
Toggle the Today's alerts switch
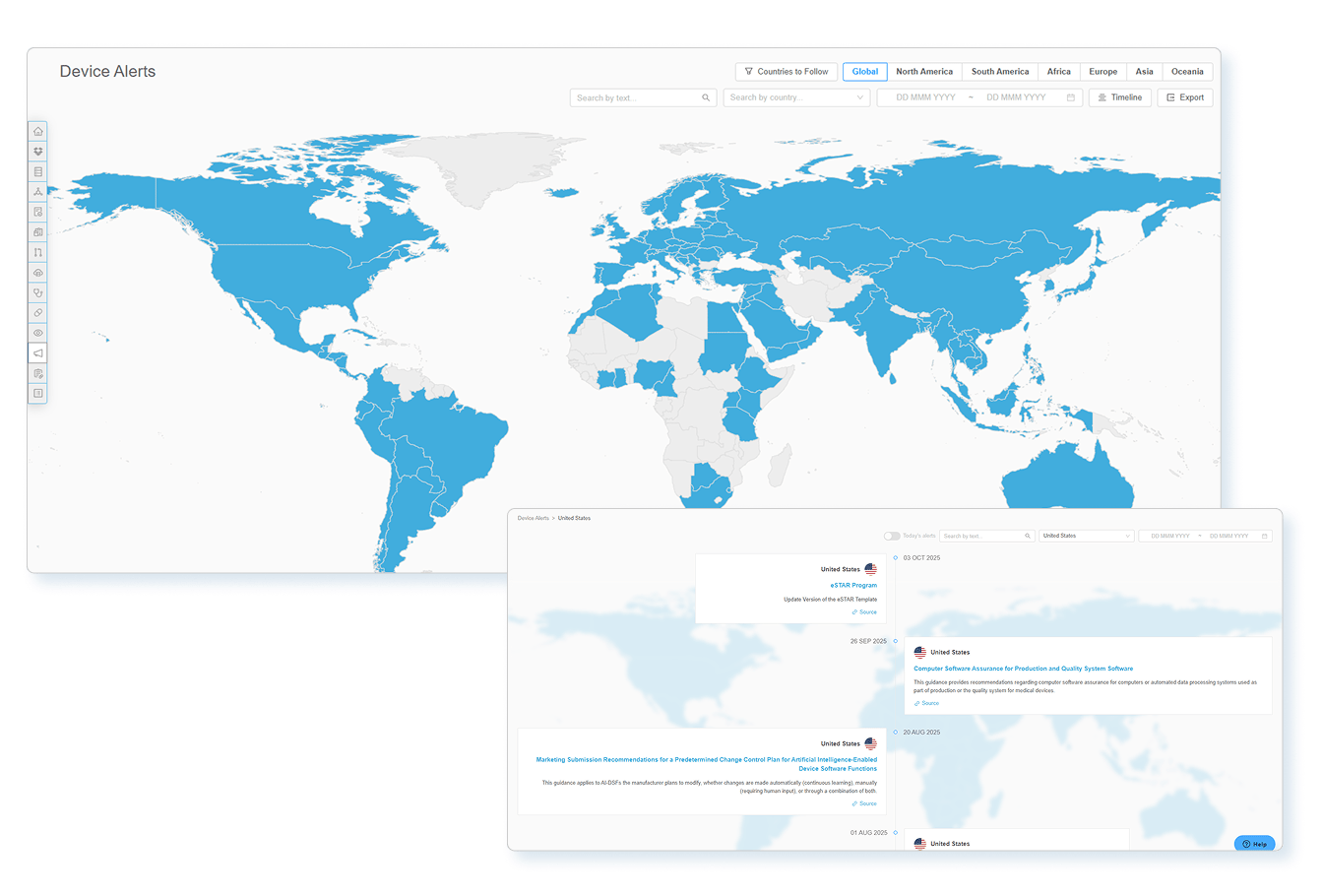894,536
